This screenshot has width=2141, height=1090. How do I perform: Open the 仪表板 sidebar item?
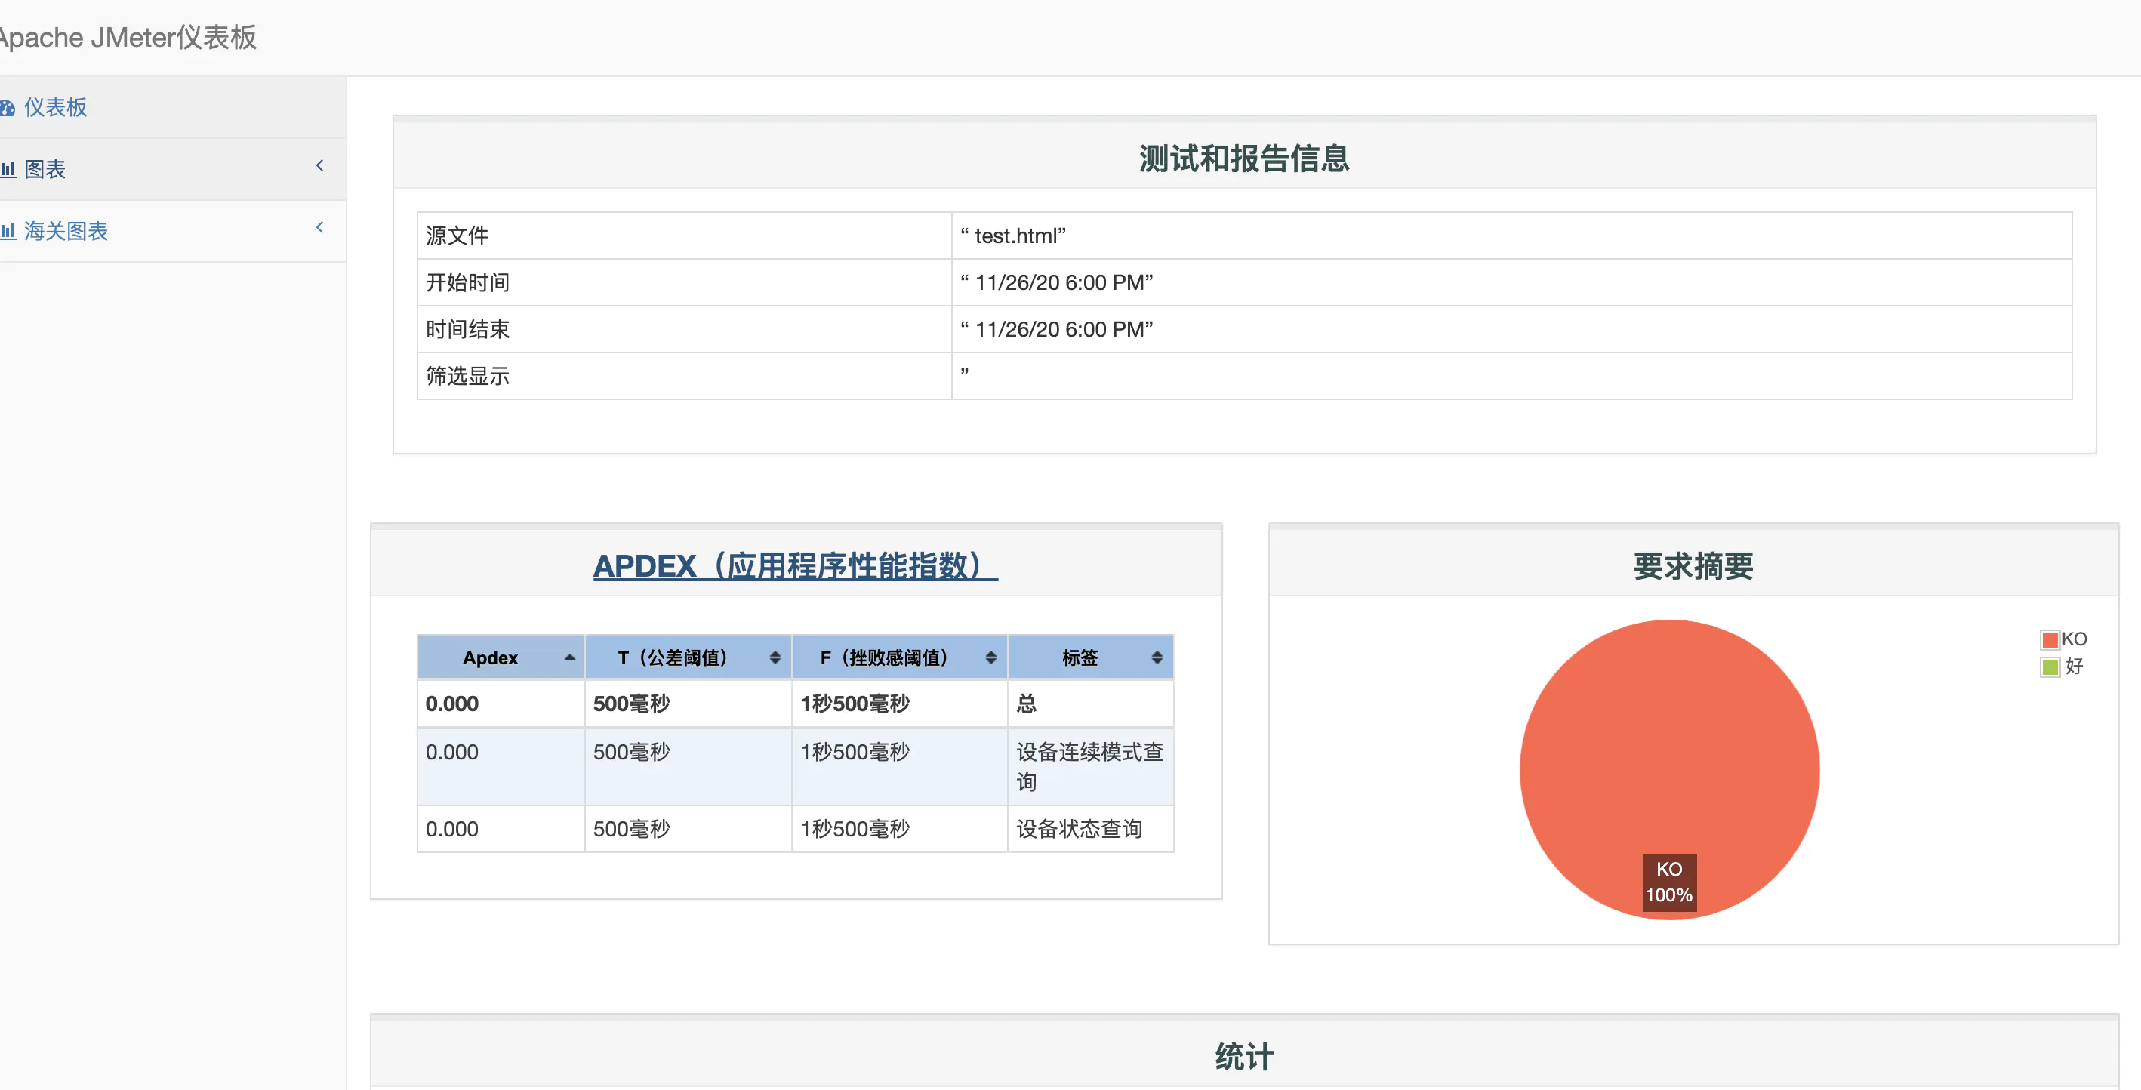[56, 108]
